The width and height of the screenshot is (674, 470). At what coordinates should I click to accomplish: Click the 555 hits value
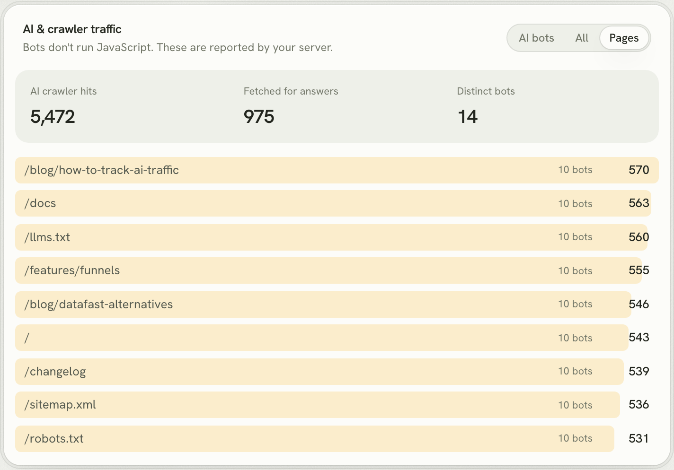point(639,270)
